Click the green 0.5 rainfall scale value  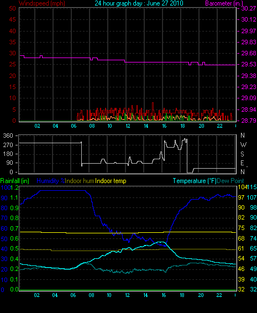[x=14, y=249]
